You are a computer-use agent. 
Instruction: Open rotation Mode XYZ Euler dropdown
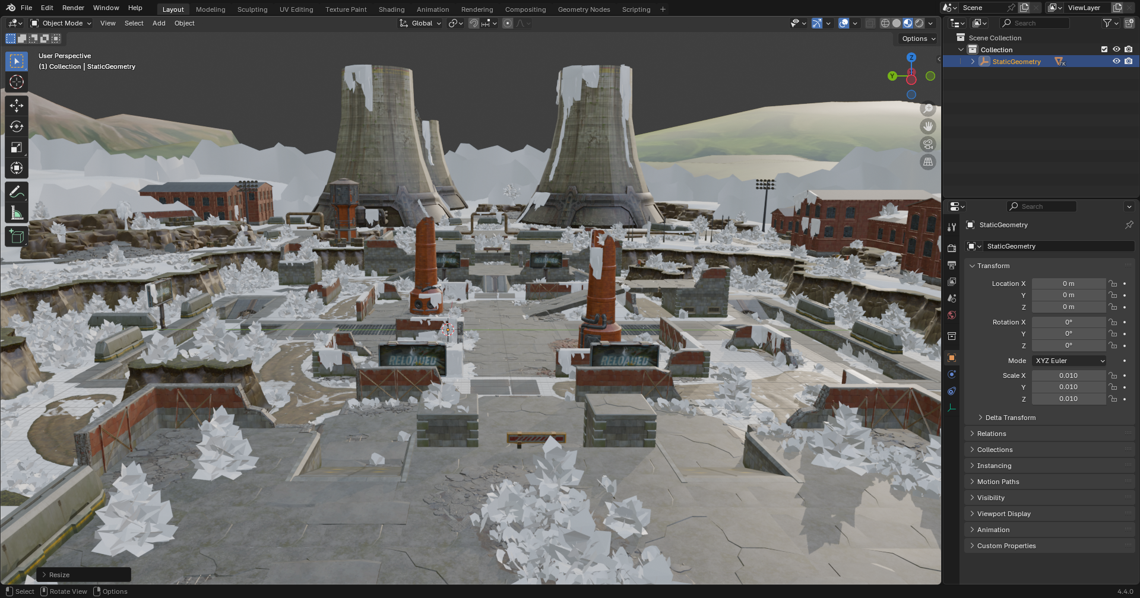pos(1069,361)
